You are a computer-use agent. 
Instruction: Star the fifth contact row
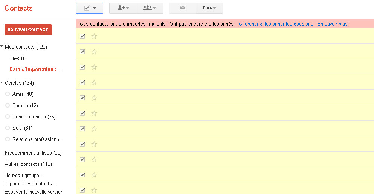pyautogui.click(x=94, y=98)
